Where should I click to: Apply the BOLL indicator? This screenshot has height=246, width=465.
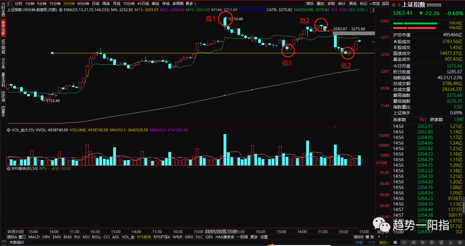pyautogui.click(x=96, y=237)
